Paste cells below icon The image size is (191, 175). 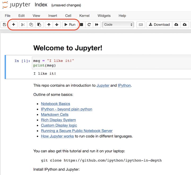(x=39, y=25)
